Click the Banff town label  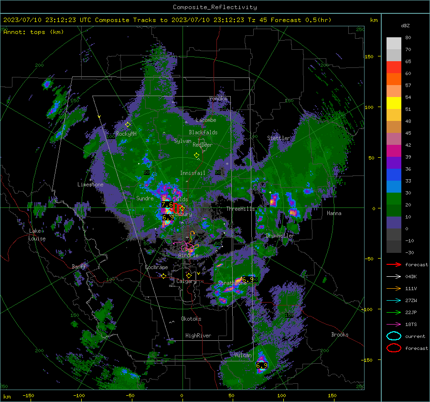click(79, 267)
